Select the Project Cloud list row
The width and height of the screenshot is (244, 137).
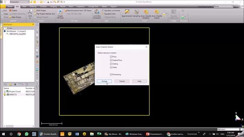coord(19,91)
